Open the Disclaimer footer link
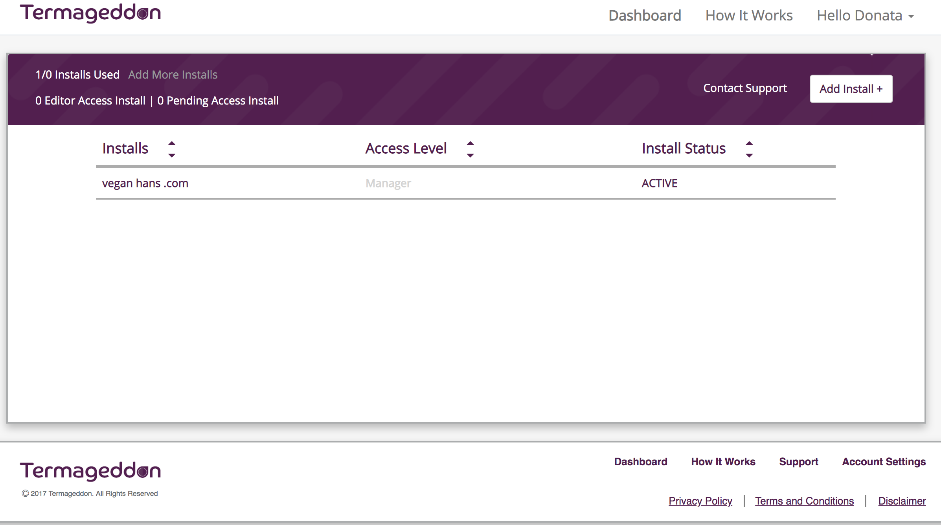Image resolution: width=941 pixels, height=525 pixels. pyautogui.click(x=902, y=501)
